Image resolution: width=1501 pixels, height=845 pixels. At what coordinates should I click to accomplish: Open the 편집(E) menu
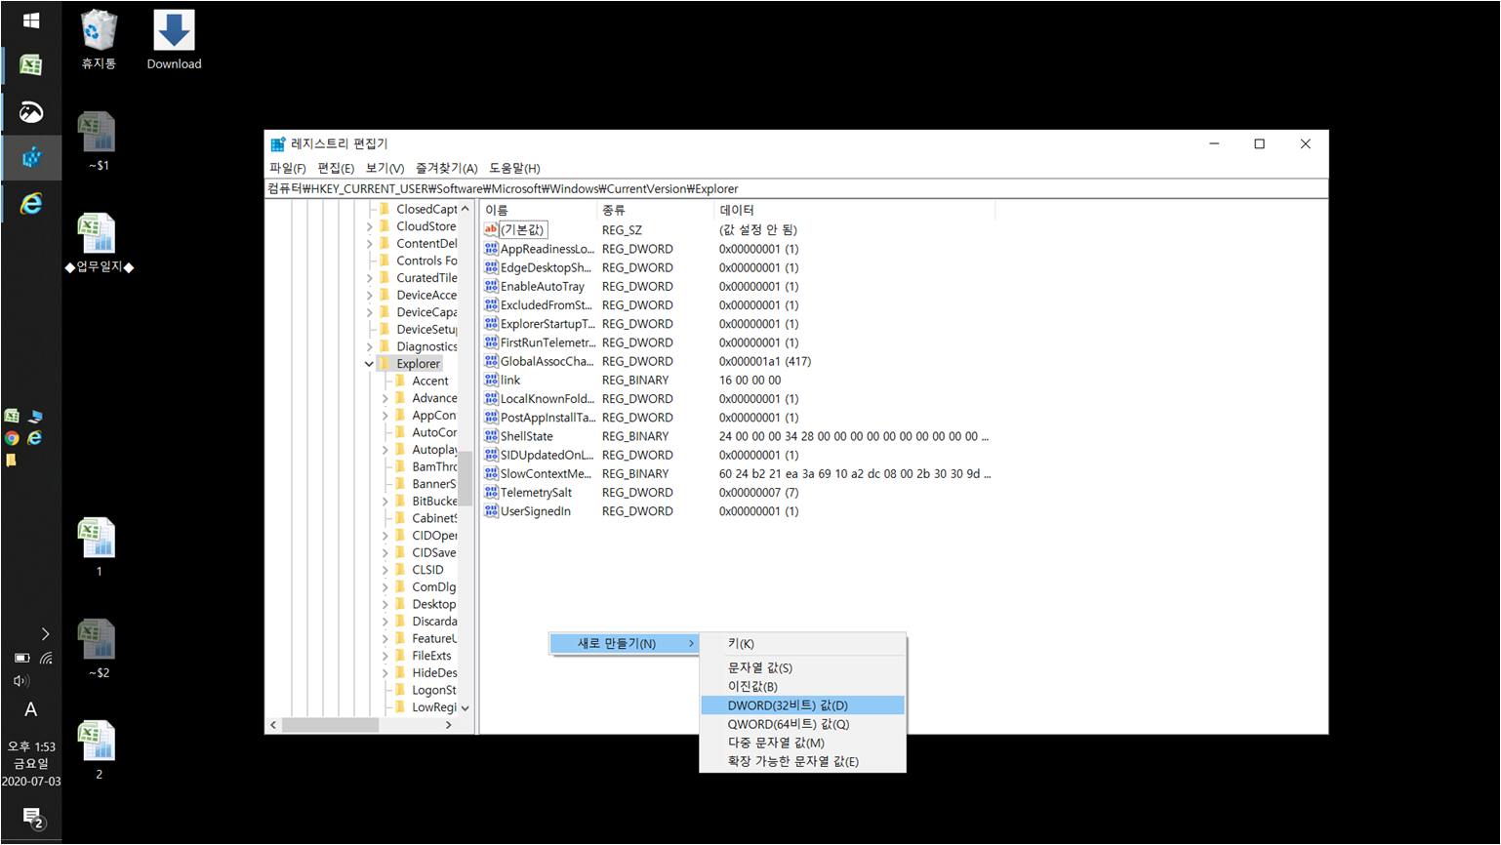tap(336, 168)
